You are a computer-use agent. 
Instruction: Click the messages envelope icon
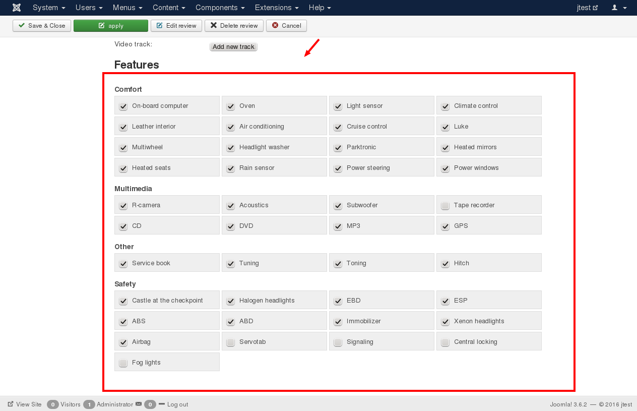(x=139, y=404)
